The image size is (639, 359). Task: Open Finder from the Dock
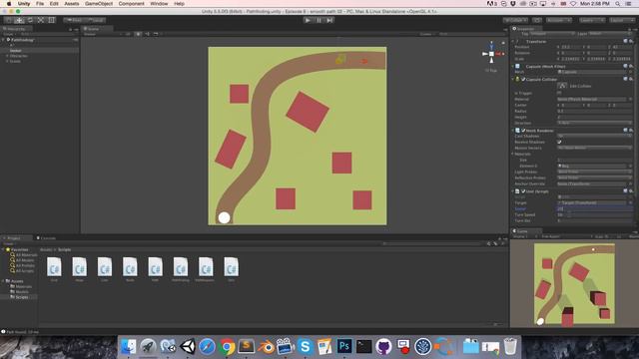[129, 347]
